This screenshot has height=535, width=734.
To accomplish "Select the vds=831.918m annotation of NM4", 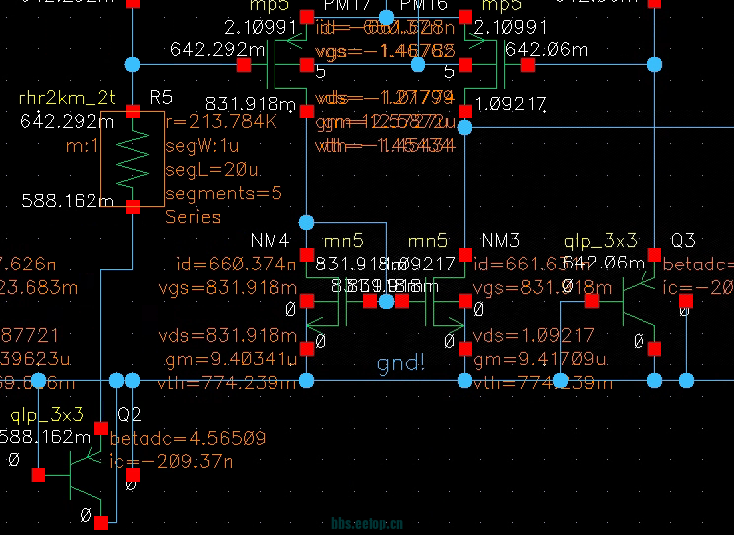I will 228,335.
